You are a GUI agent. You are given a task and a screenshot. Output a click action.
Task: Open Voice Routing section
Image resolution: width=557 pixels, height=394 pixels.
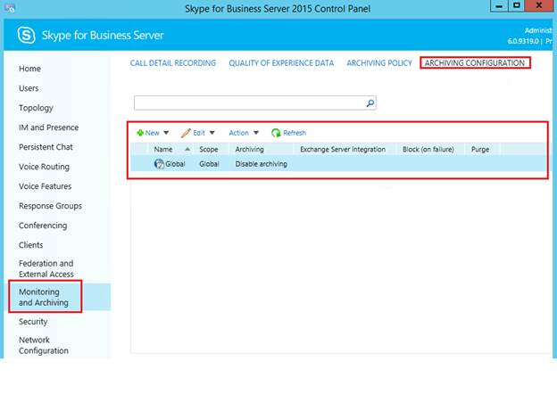[x=44, y=167]
